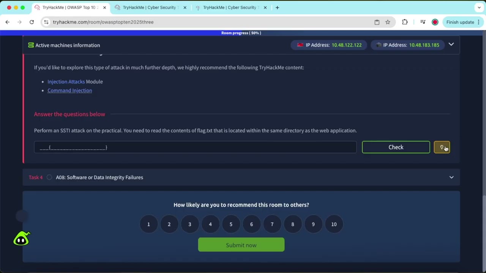Viewport: 486px width, 273px height.
Task: Rate the room 4
Action: 210,224
